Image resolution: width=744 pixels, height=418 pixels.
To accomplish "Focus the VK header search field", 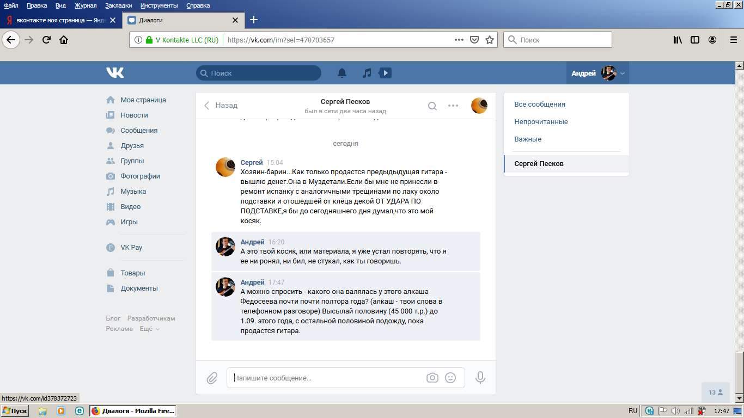I will pos(259,73).
